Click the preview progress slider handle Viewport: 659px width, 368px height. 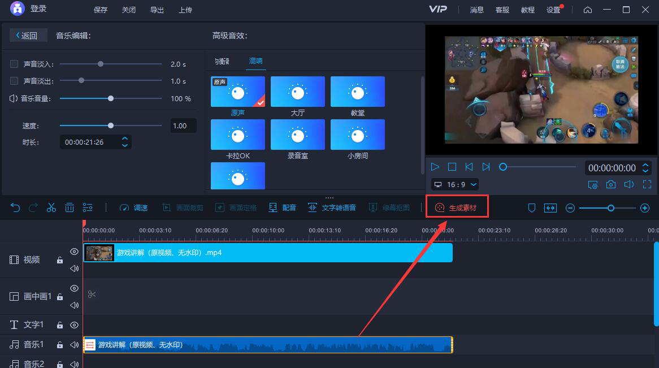pos(502,167)
